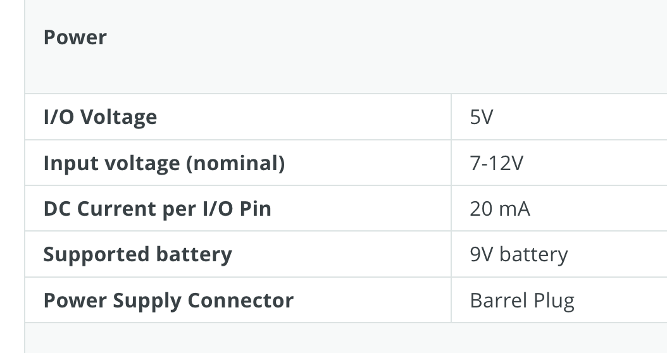This screenshot has width=667, height=353.
Task: Click the word Current in DC Current label
Action: [x=116, y=209]
